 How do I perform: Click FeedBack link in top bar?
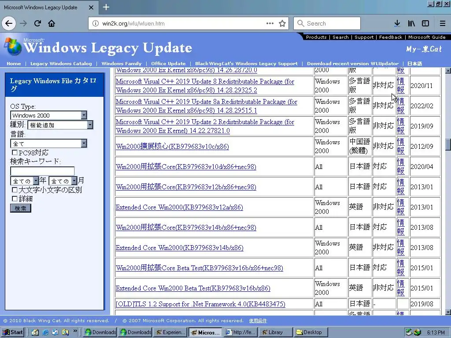pos(391,37)
